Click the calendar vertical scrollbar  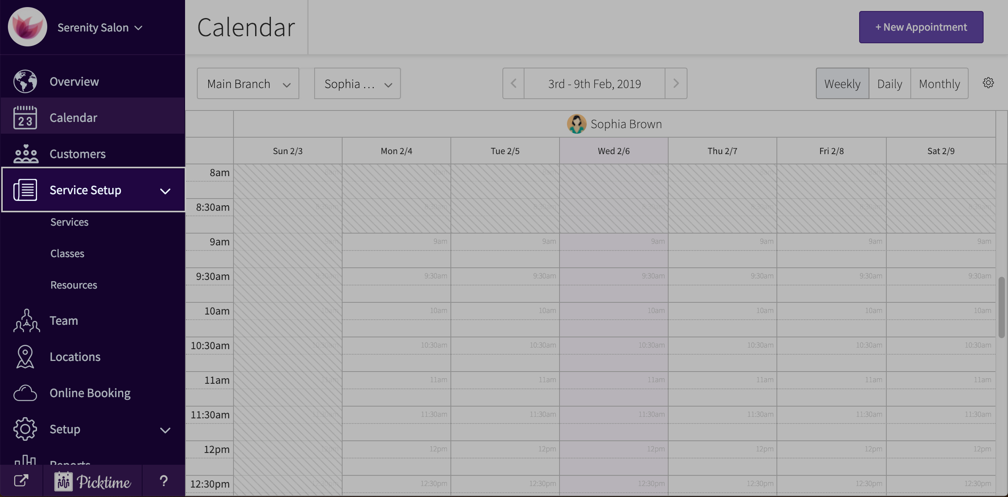point(1001,307)
